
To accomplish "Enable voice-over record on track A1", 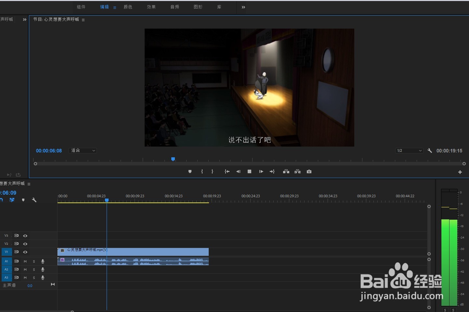I will tap(43, 261).
